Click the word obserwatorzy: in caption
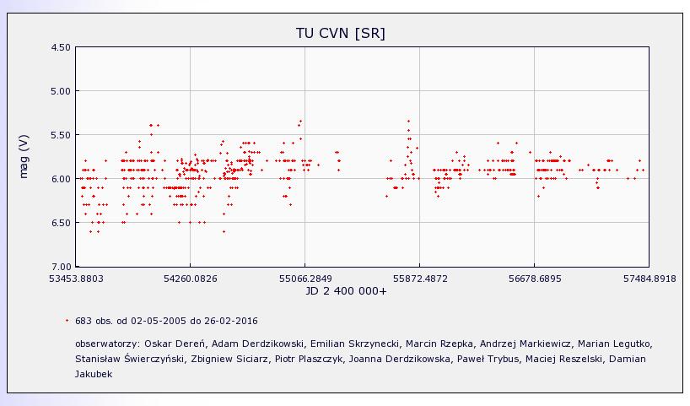 [x=108, y=344]
